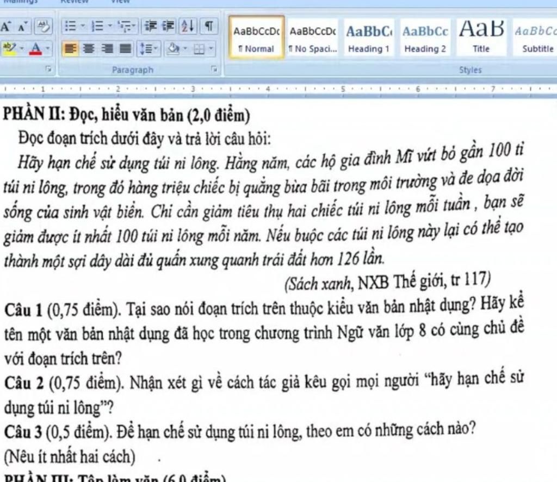The image size is (557, 482).
Task: Click the bold label 'Câu 2'
Action: [24, 383]
